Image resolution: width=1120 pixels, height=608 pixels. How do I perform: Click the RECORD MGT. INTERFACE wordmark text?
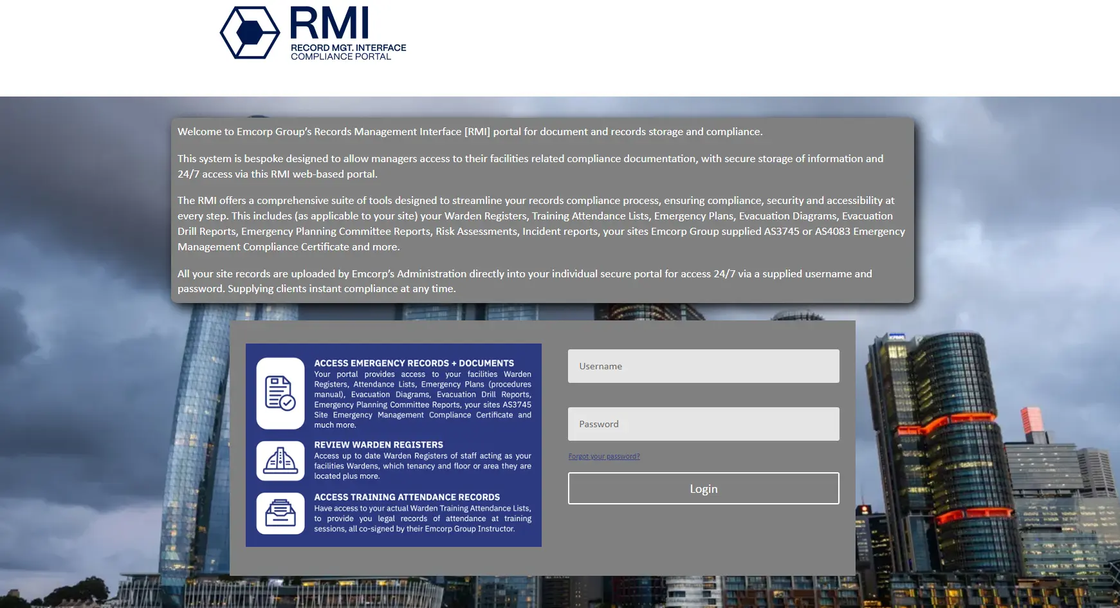click(348, 47)
